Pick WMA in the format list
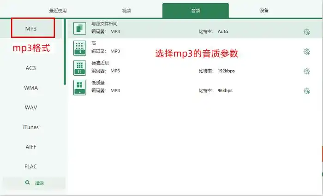Screen dimensions: 323x196 tap(31, 88)
